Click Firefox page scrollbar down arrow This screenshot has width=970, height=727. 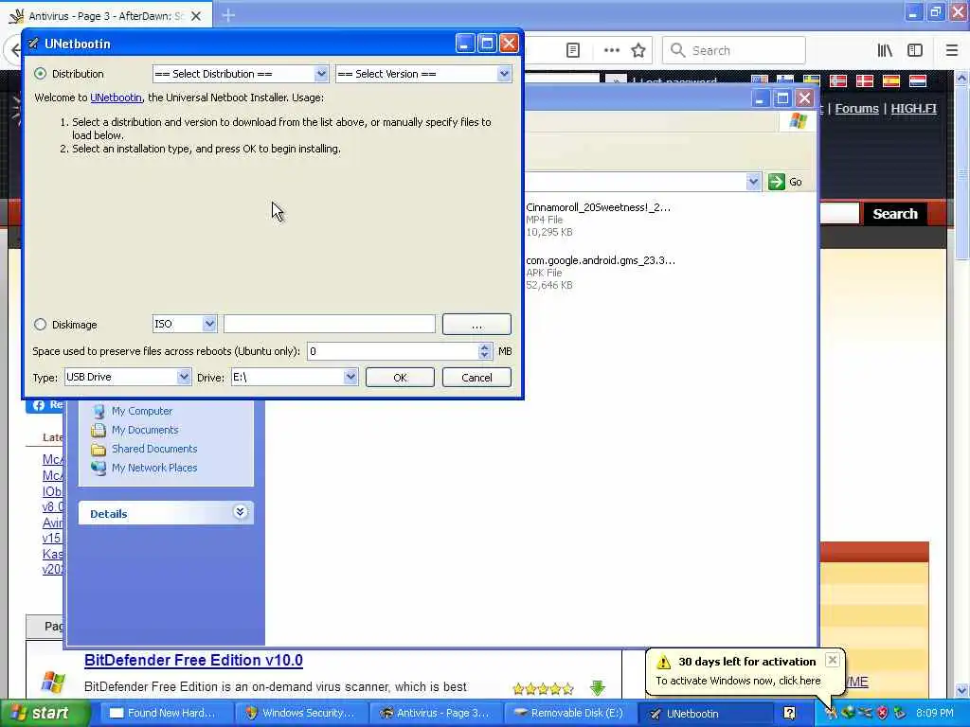pyautogui.click(x=961, y=690)
